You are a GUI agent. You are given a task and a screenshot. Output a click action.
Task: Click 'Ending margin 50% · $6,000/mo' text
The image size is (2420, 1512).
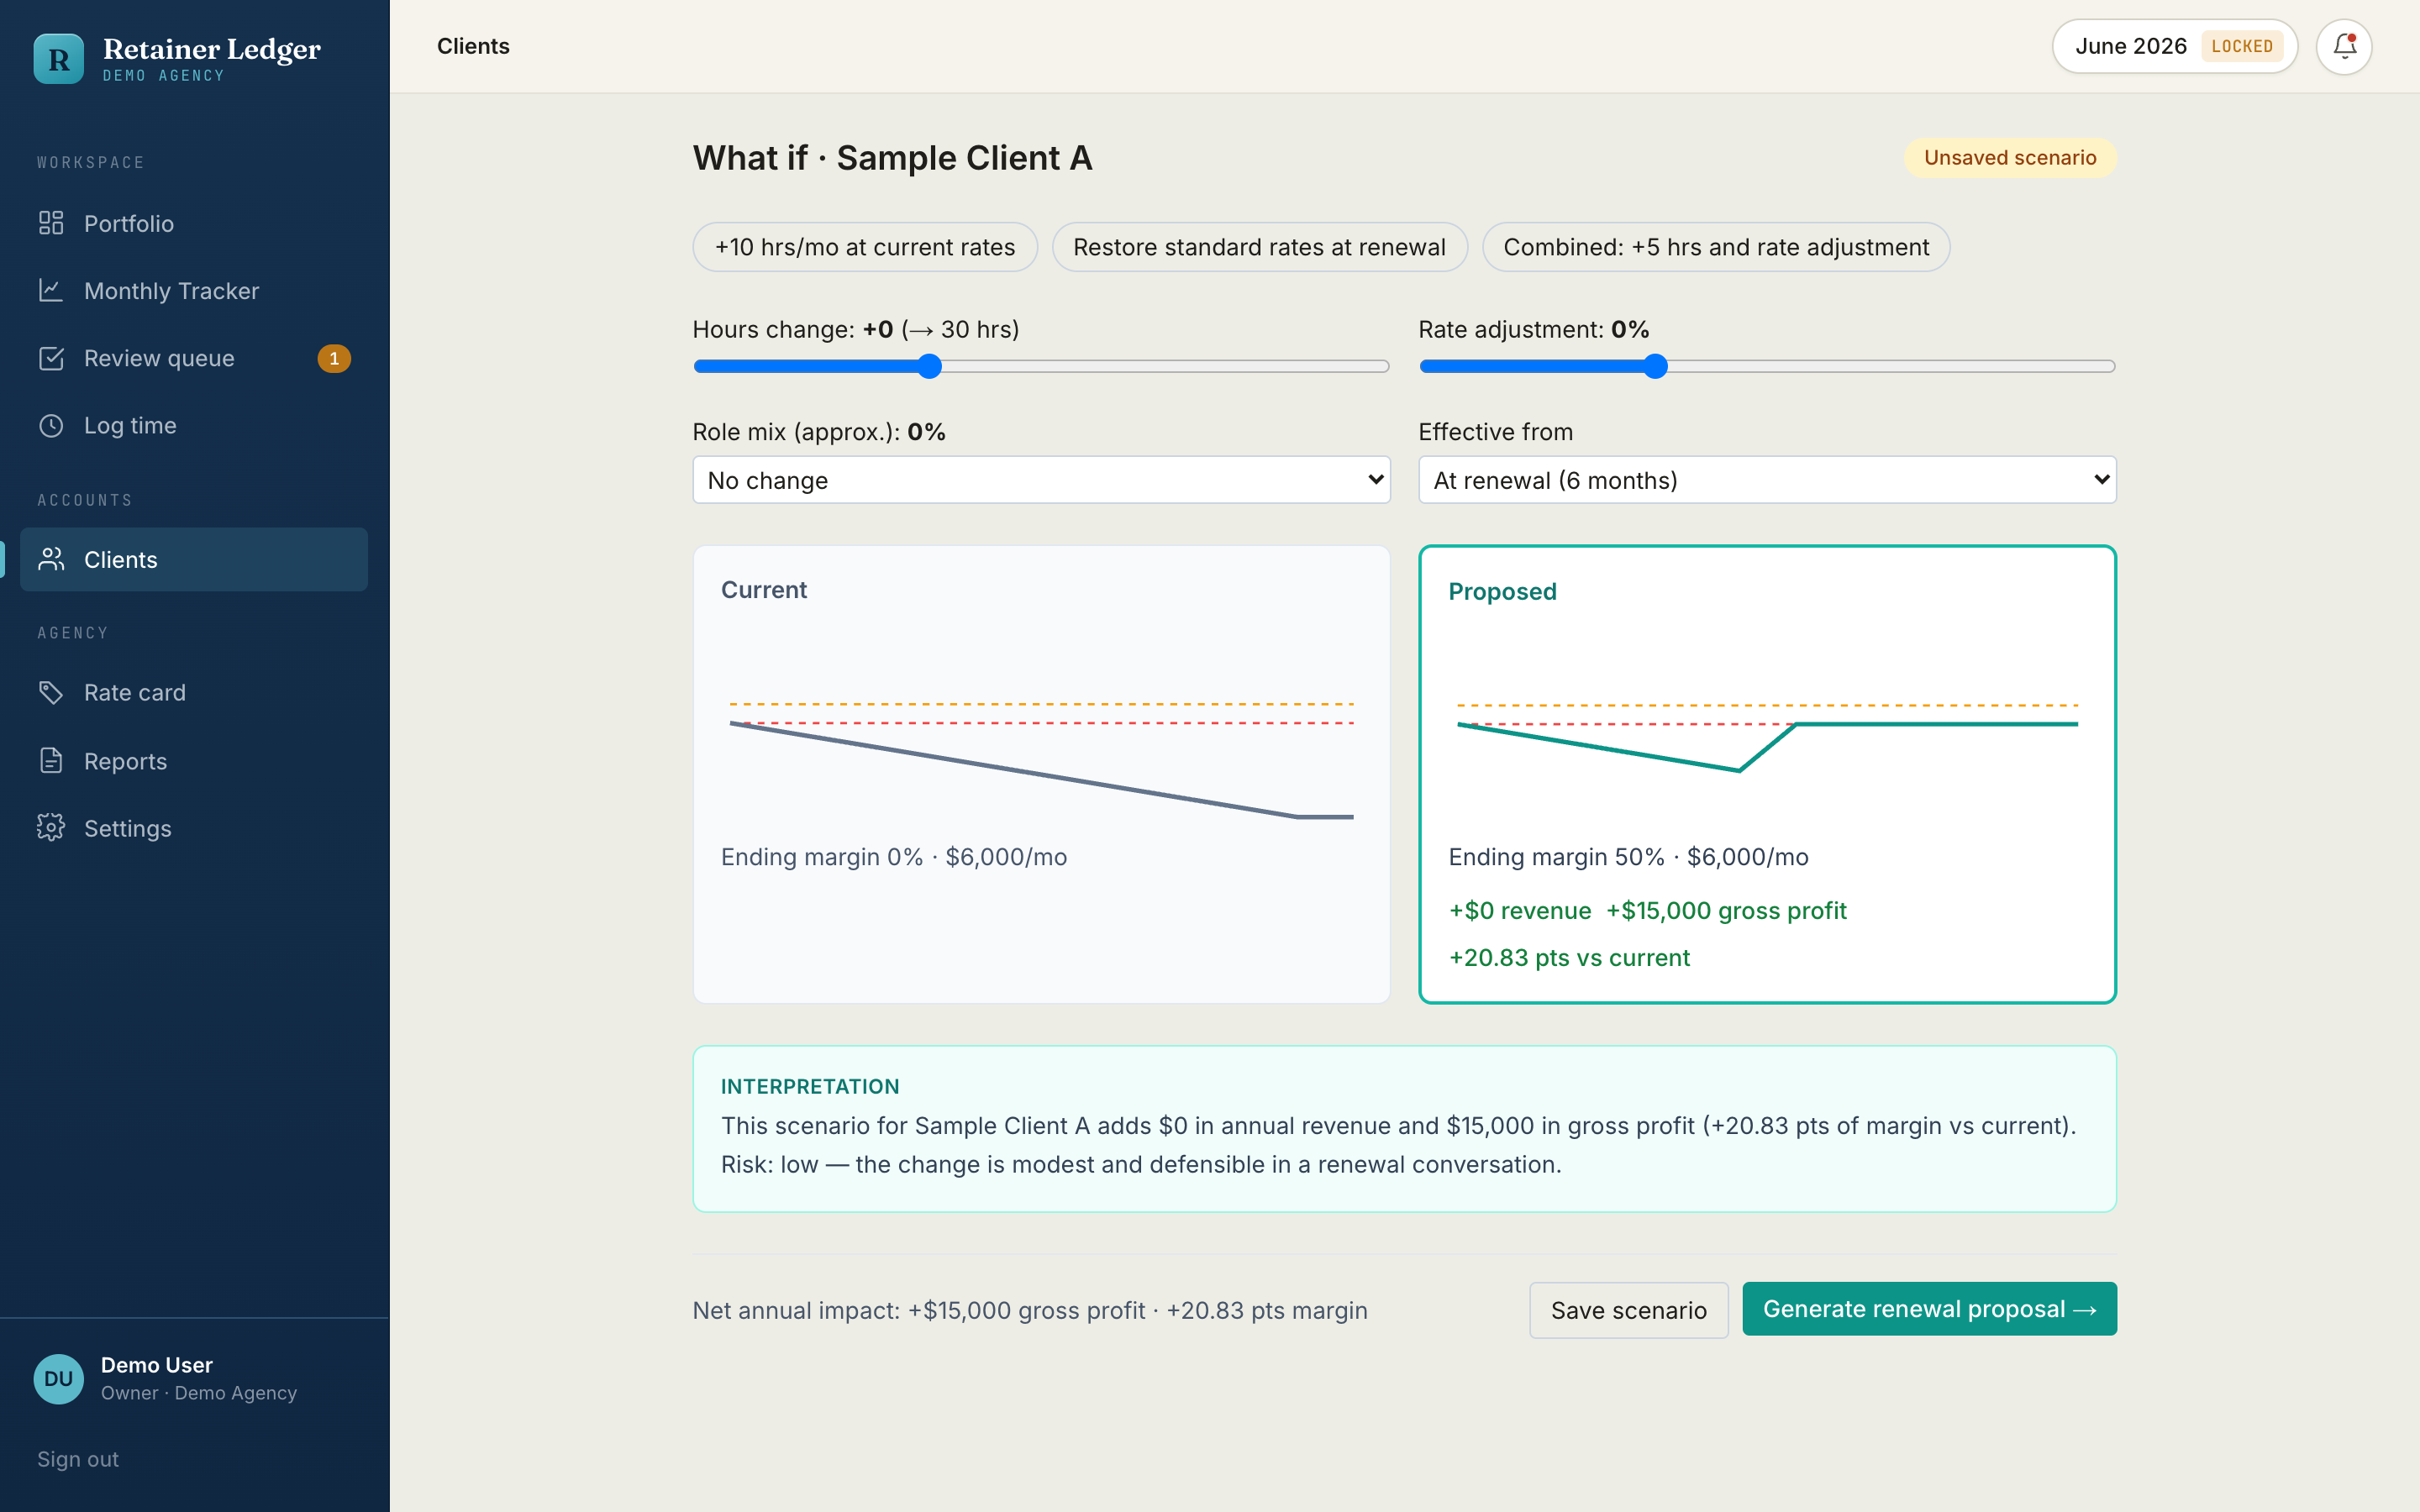(1628, 857)
